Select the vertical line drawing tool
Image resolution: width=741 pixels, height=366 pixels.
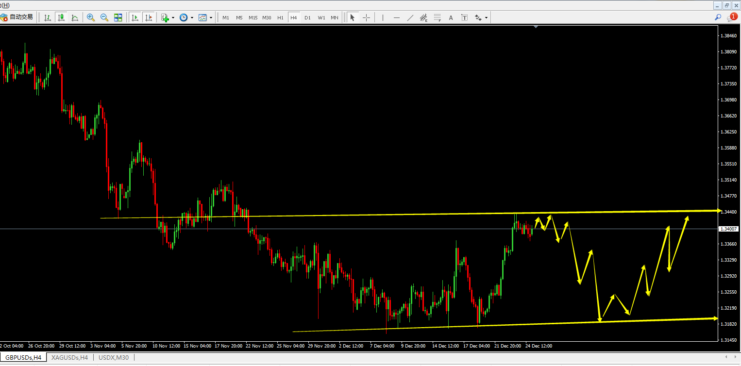383,17
